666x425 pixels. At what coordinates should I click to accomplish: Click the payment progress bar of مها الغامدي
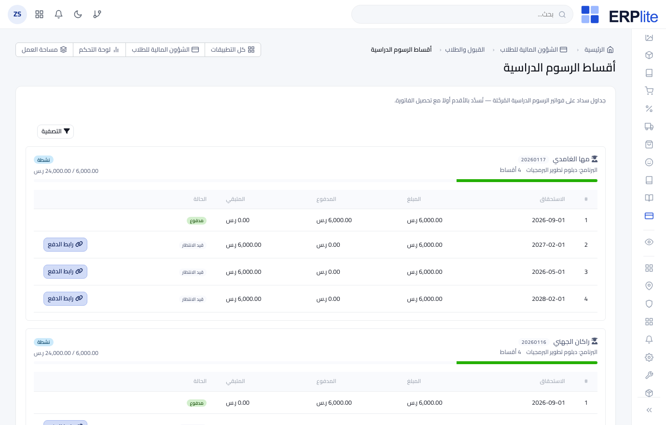pos(316,181)
